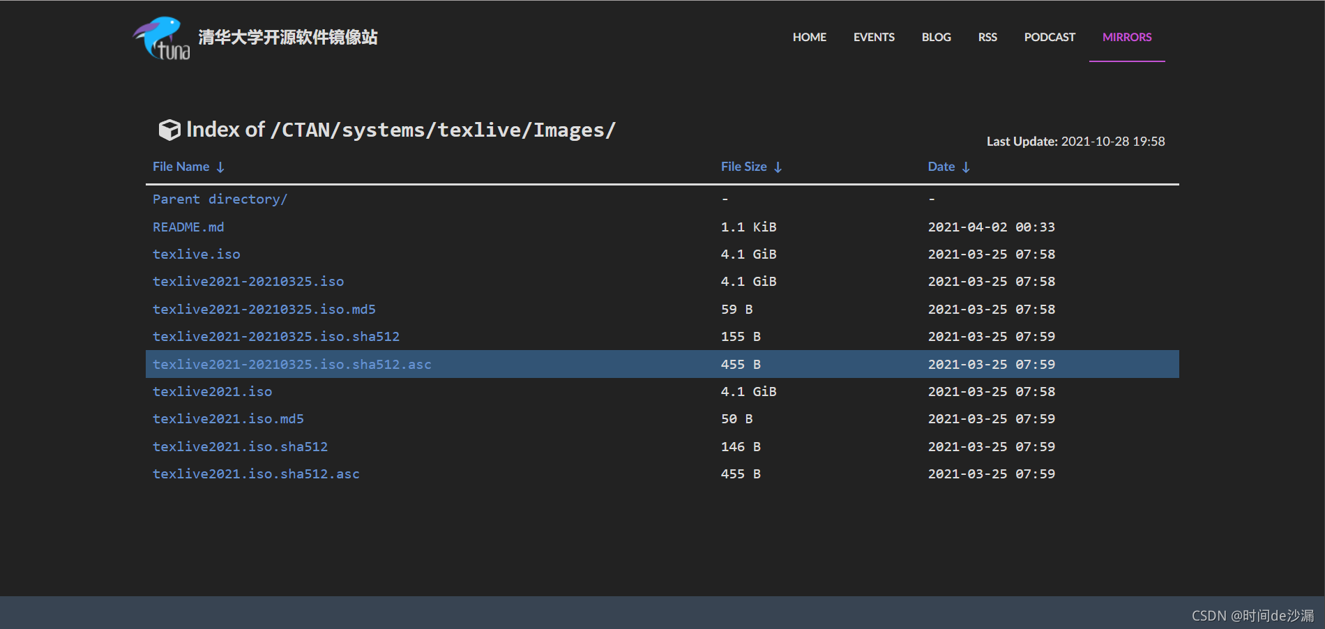The height and width of the screenshot is (629, 1325).
Task: Click the 146 B file size cell
Action: click(x=741, y=447)
